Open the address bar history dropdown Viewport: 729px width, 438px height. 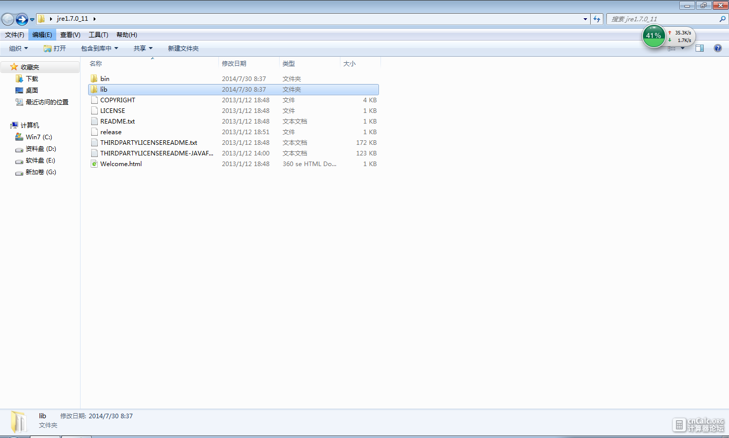point(585,19)
